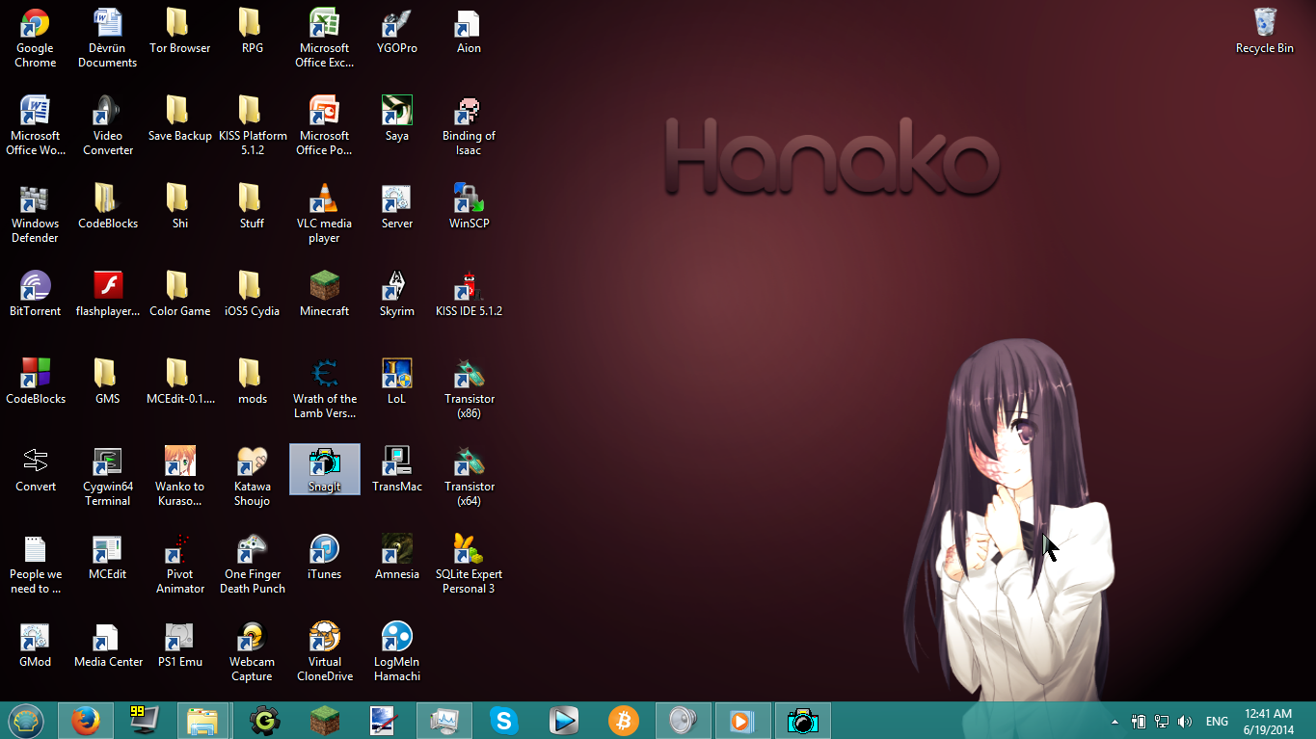The width and height of the screenshot is (1316, 739).
Task: Open the Transistor (x86) shortcut
Action: (x=470, y=389)
